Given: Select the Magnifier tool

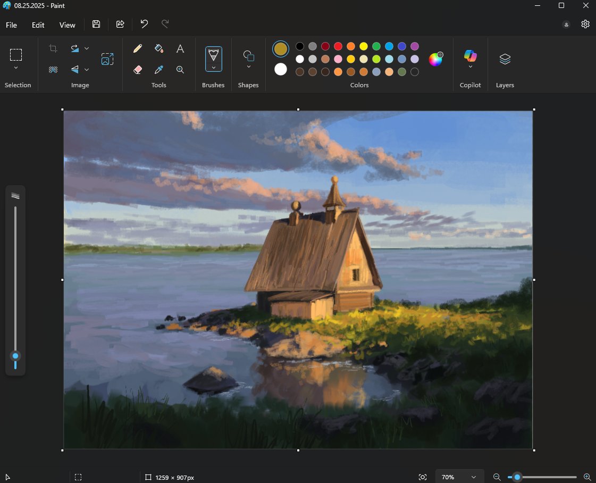Looking at the screenshot, I should (180, 70).
